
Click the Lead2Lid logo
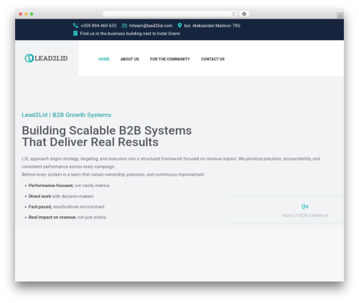46,58
